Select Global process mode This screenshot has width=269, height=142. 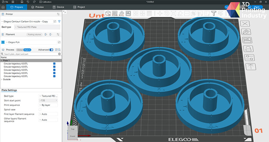click(x=20, y=50)
